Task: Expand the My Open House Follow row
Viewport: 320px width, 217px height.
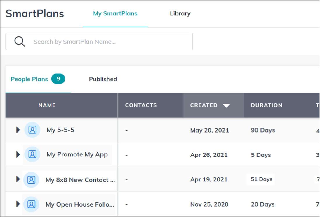Action: coord(18,204)
